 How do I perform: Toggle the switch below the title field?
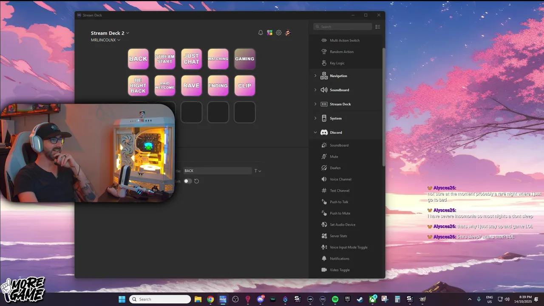187,181
